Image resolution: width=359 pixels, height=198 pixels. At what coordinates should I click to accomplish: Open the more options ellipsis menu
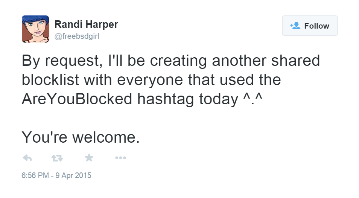121,158
